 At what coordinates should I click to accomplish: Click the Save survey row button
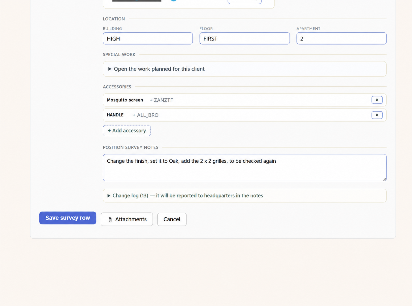[x=68, y=218]
